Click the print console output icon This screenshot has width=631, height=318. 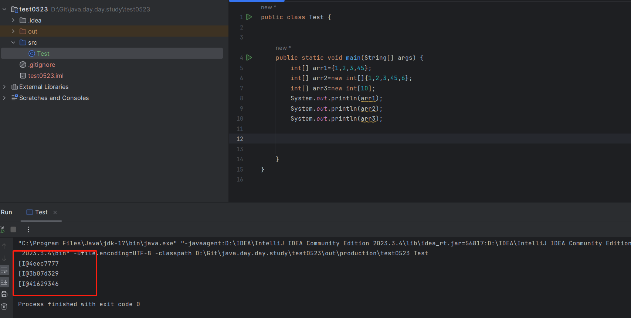pyautogui.click(x=4, y=294)
